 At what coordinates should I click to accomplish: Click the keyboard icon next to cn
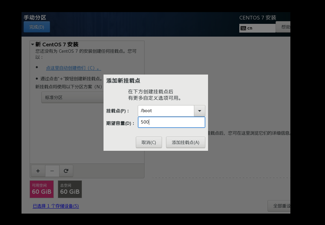[x=243, y=28]
